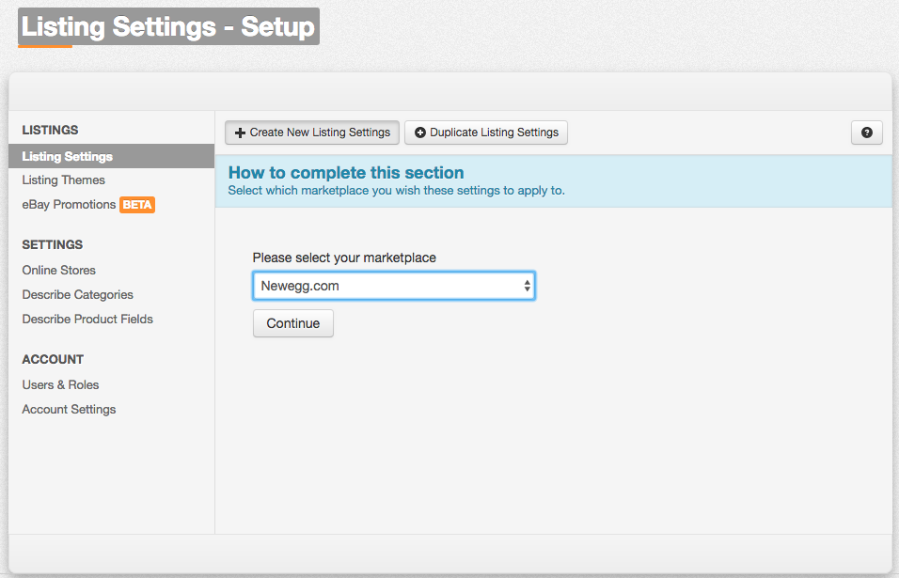Open the marketplace dropdown showing Newegg.com
This screenshot has width=899, height=578.
click(x=394, y=286)
